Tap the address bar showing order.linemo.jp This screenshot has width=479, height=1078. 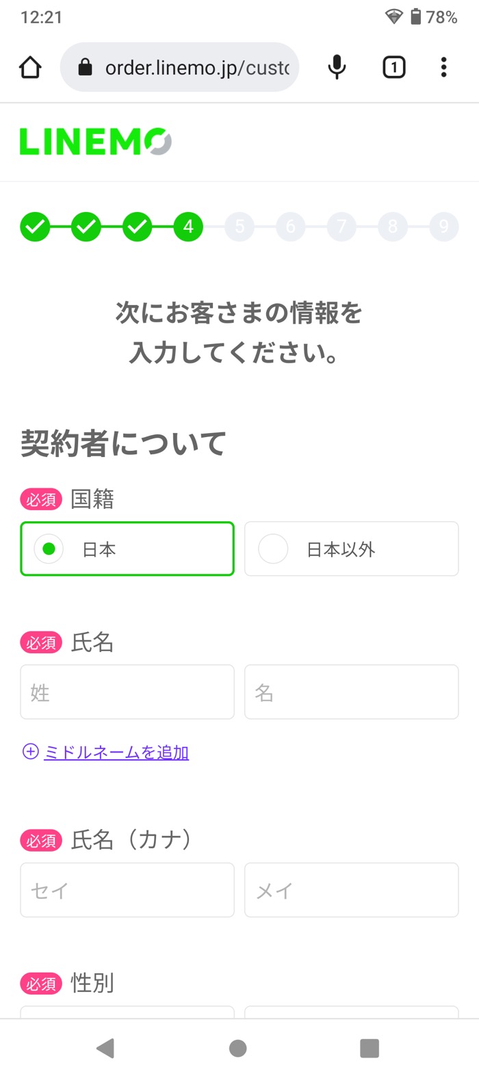[x=192, y=66]
